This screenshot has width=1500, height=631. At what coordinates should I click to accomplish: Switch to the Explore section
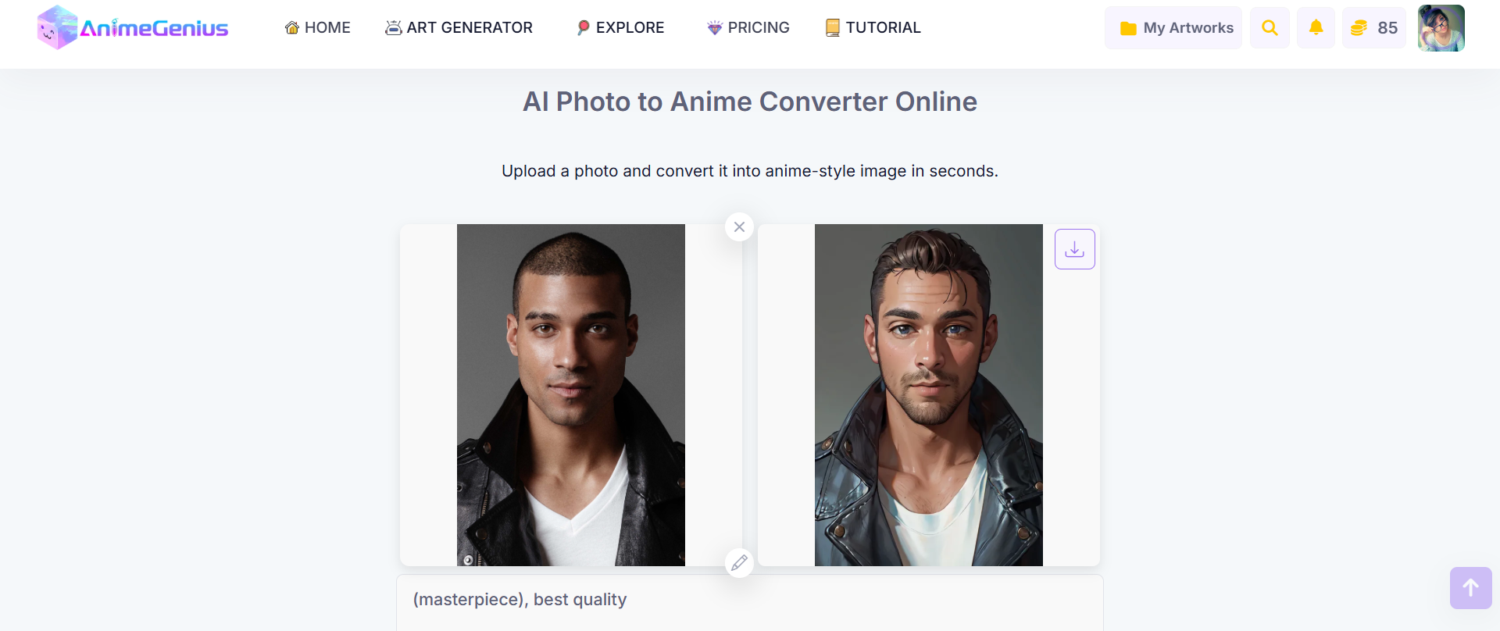[620, 27]
